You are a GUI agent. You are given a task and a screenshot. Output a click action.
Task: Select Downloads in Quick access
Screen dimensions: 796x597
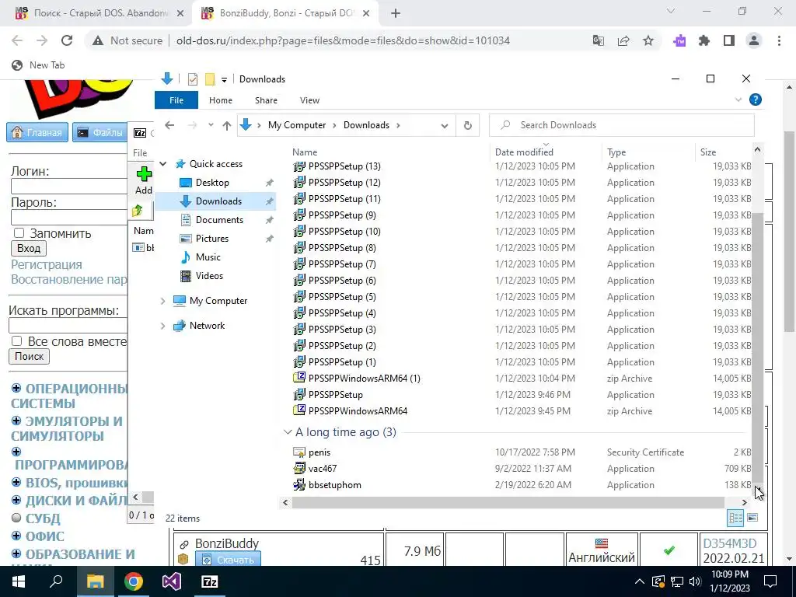[x=218, y=201]
